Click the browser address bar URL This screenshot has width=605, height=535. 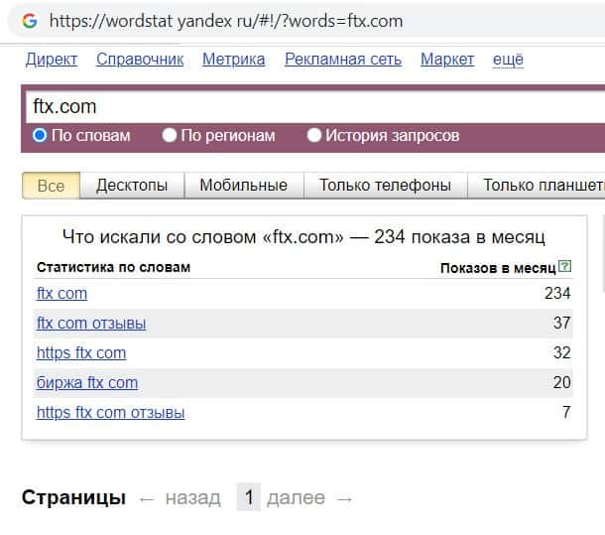(226, 20)
